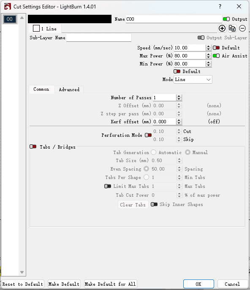Click the Make Default button
The height and width of the screenshot is (290, 250).
[x=64, y=284]
